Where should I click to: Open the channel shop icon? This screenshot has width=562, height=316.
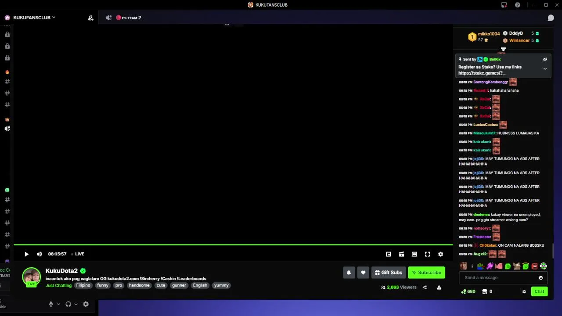pos(484,291)
